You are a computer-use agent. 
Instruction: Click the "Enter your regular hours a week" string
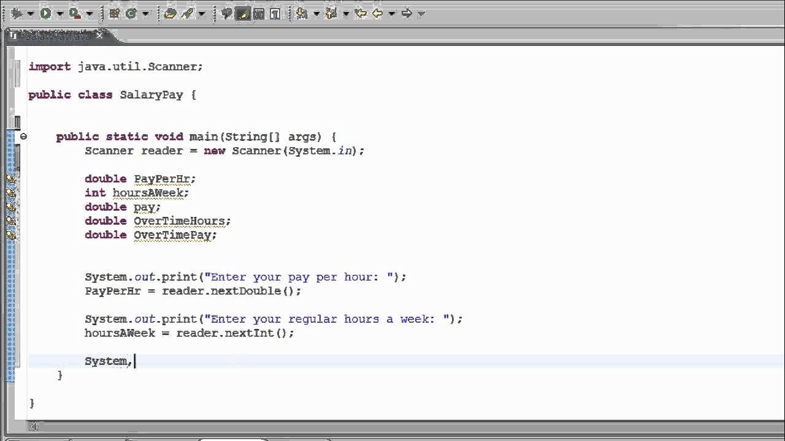click(x=327, y=319)
